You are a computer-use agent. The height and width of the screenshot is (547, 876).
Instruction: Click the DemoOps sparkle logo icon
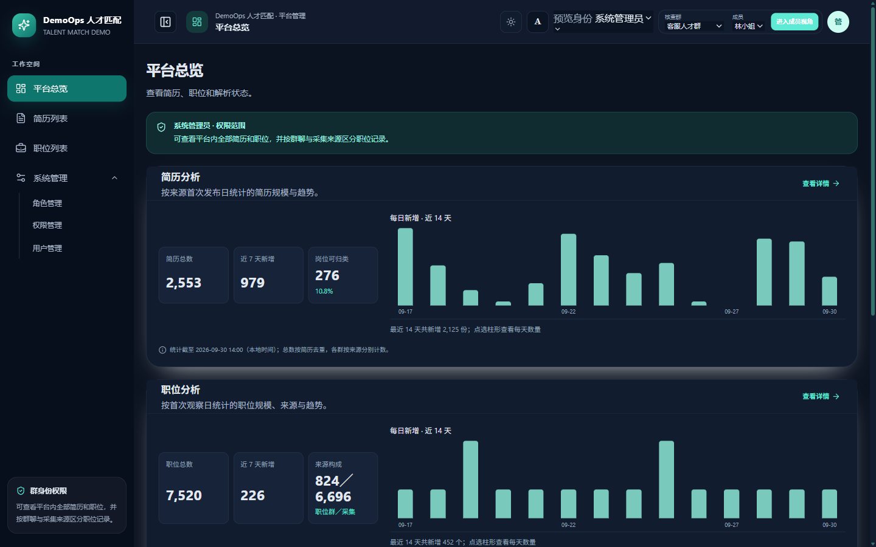coord(24,25)
